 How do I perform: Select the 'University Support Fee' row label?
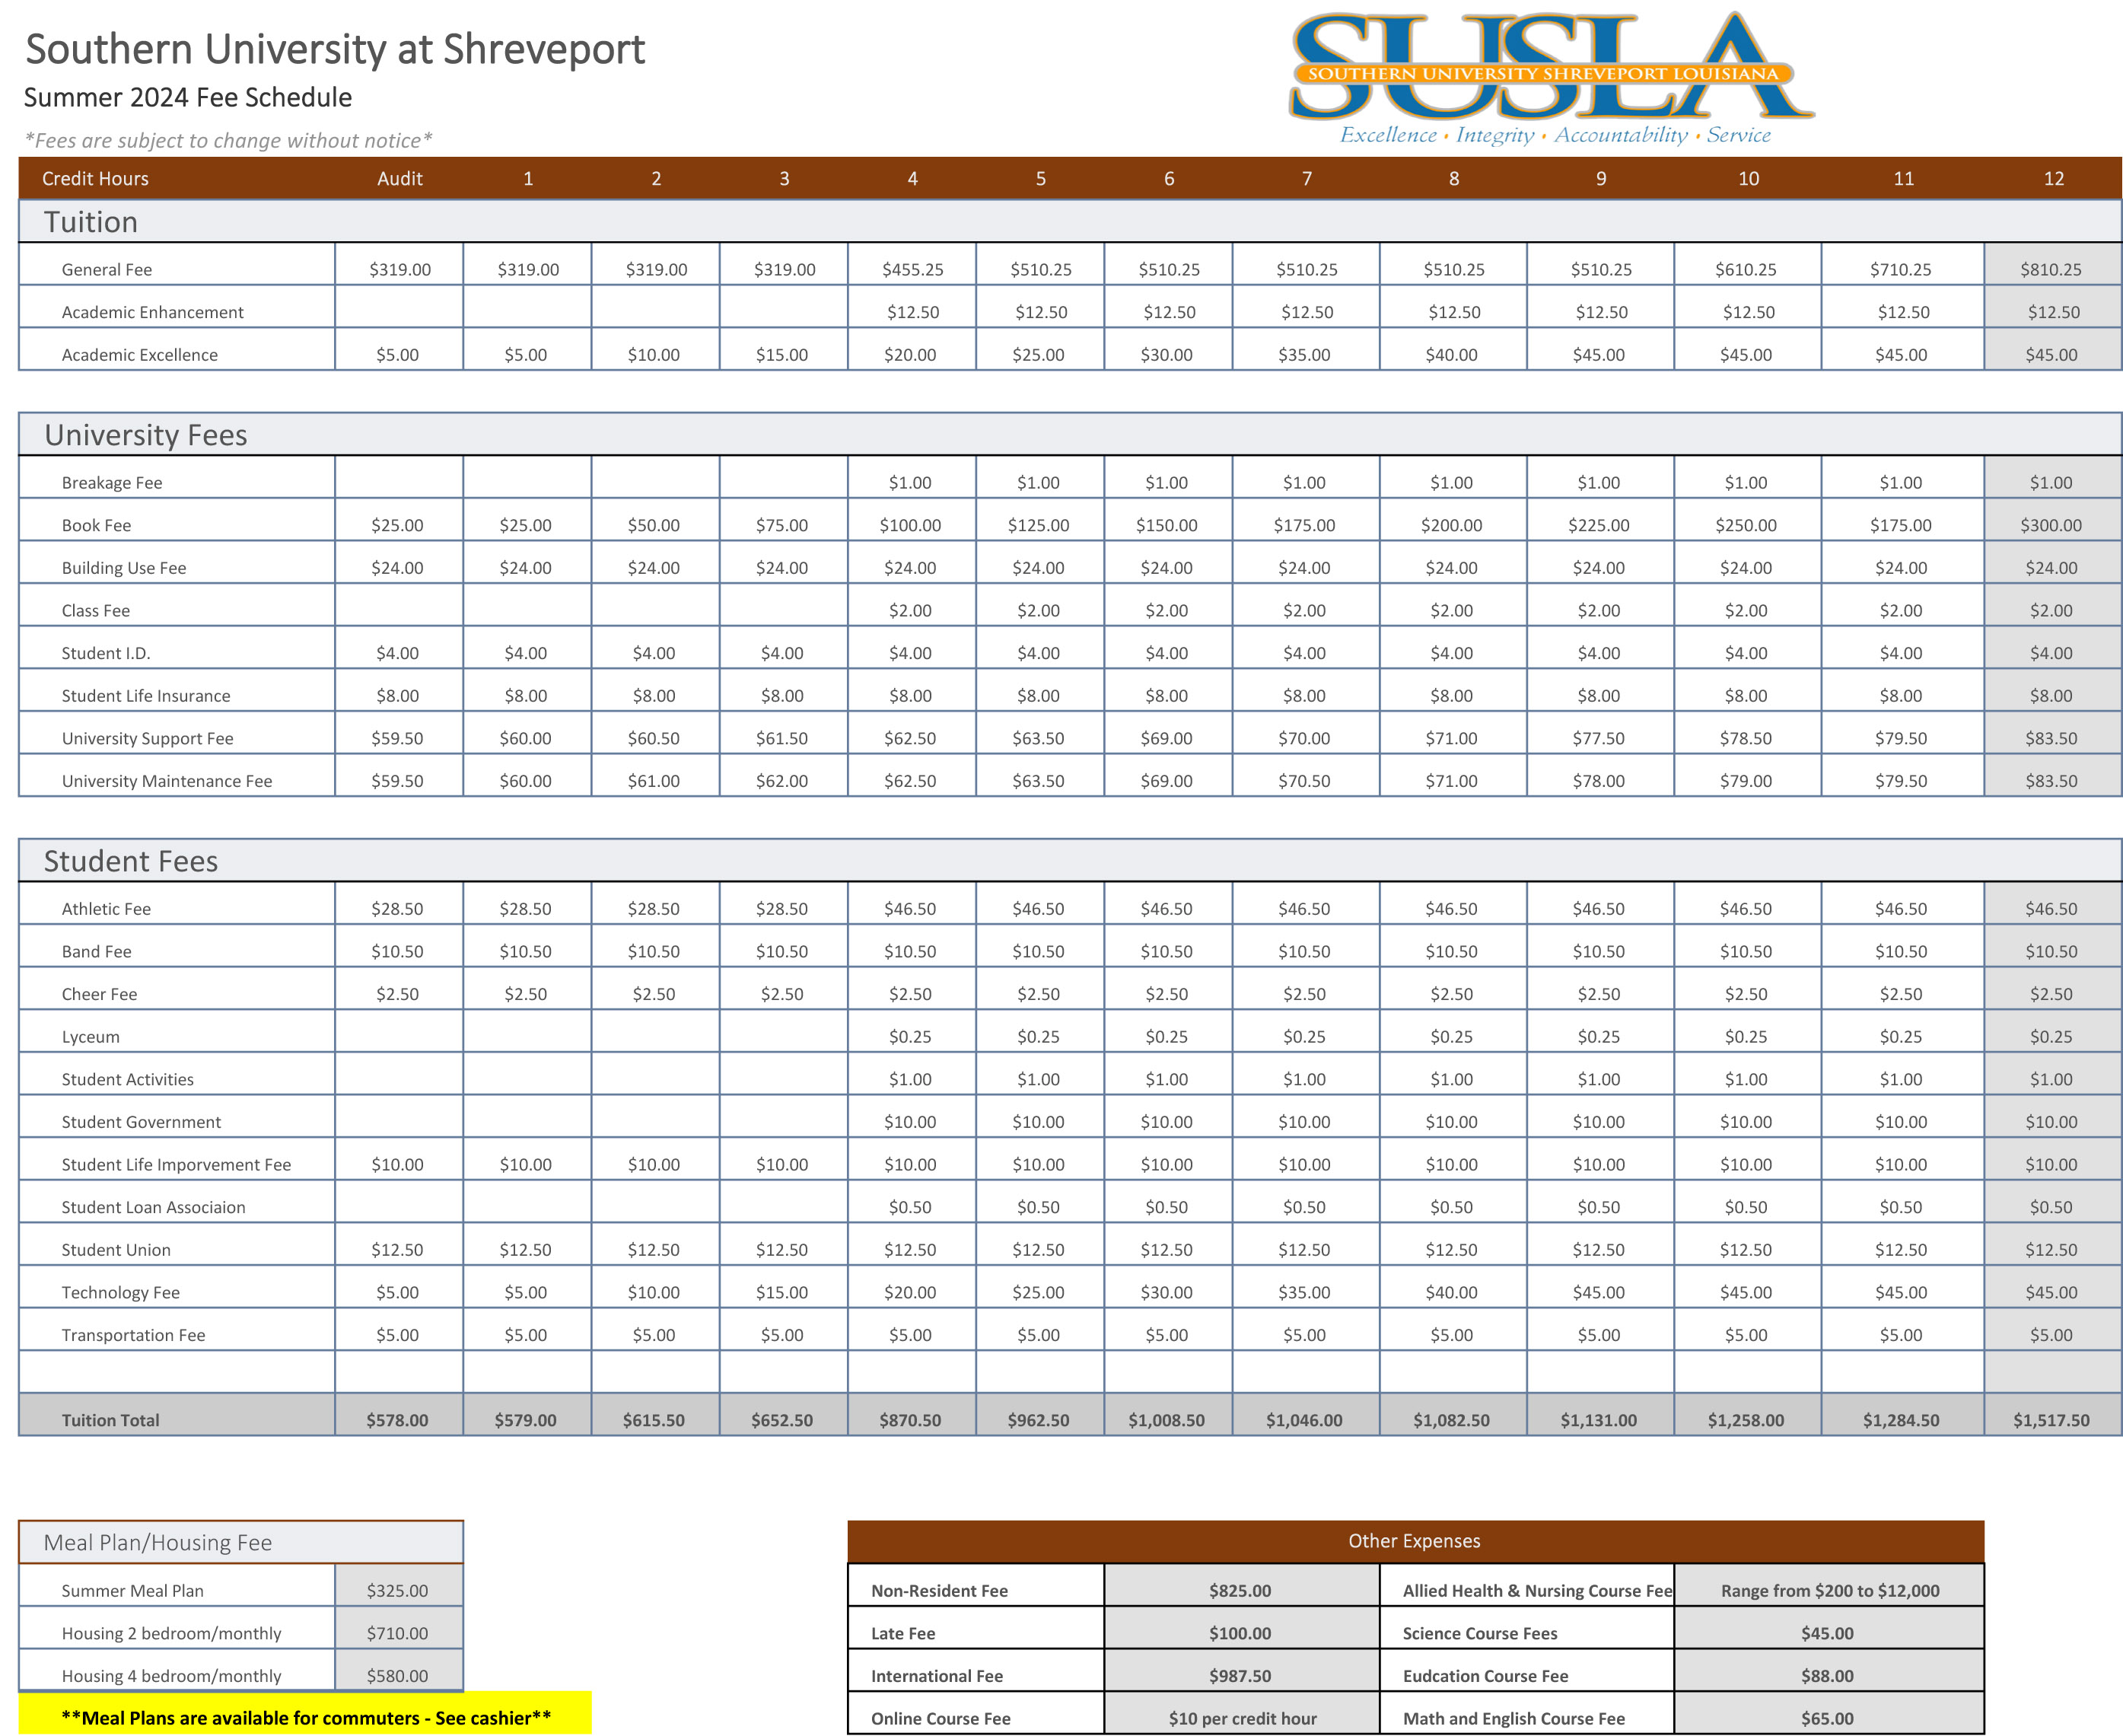point(147,738)
